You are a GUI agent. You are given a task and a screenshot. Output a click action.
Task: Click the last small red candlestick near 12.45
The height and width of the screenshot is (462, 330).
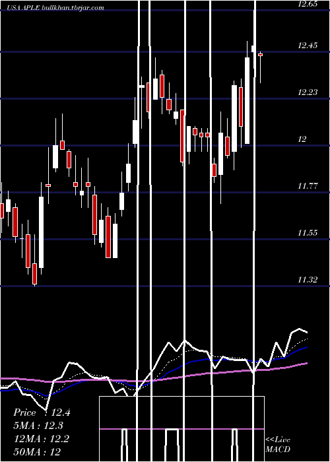[261, 55]
